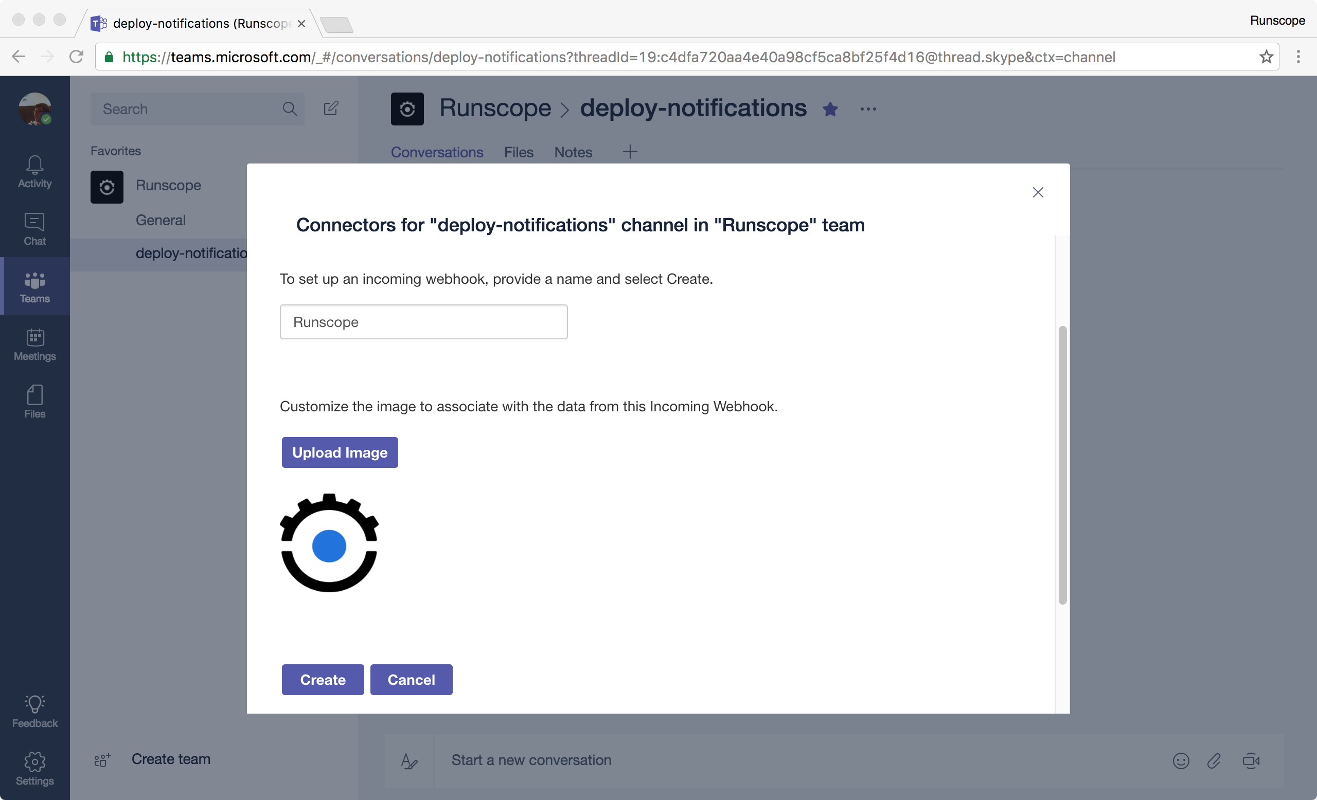The height and width of the screenshot is (800, 1317).
Task: Click the Create button to confirm webhook
Action: [323, 680]
